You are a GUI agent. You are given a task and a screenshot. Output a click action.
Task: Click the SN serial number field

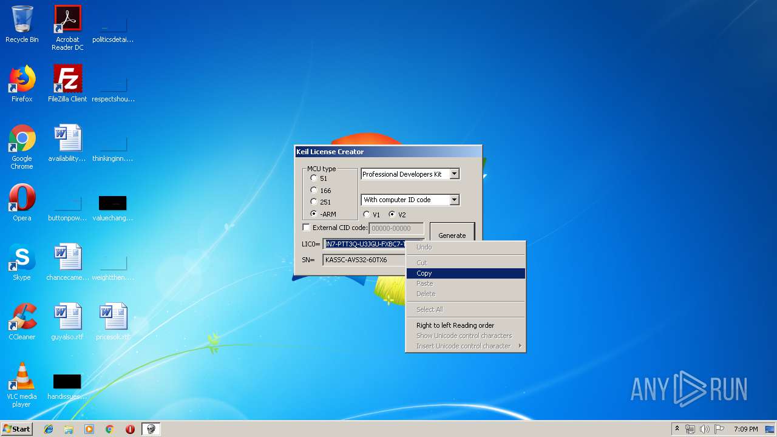pyautogui.click(x=364, y=260)
